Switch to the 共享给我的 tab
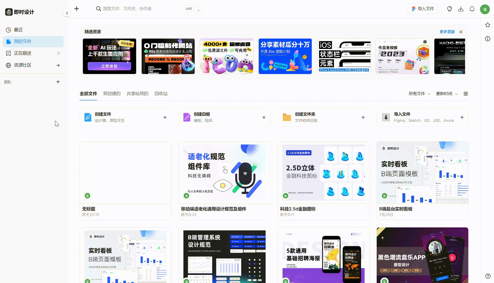494x283 pixels. pos(138,93)
